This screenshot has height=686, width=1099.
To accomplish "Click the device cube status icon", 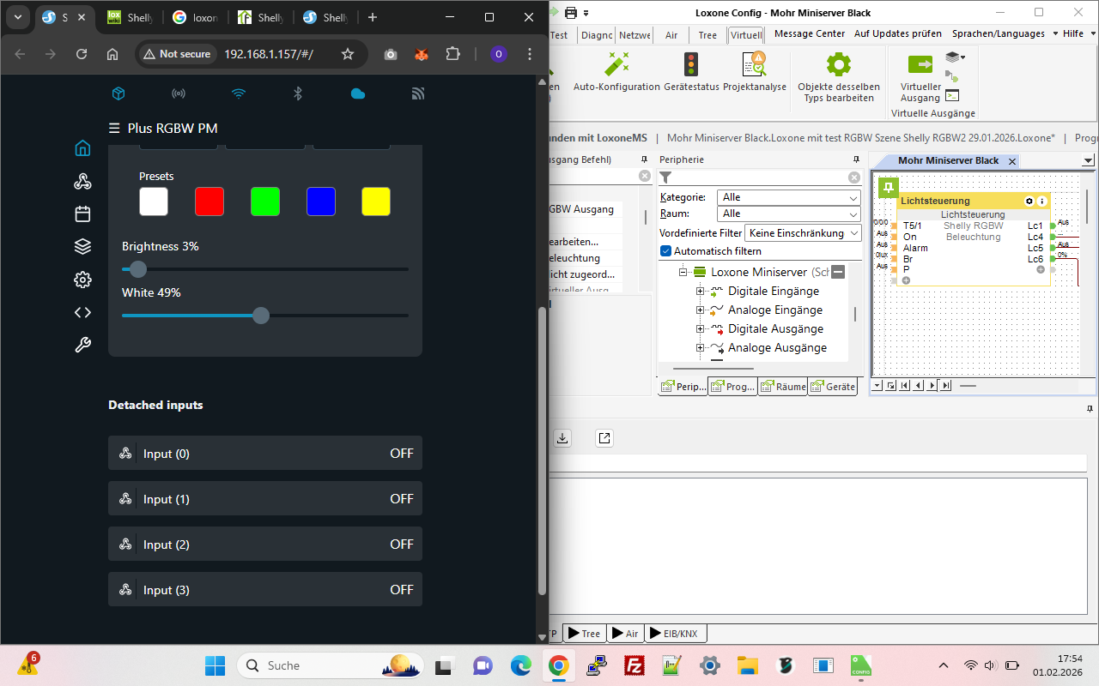I will click(x=119, y=93).
